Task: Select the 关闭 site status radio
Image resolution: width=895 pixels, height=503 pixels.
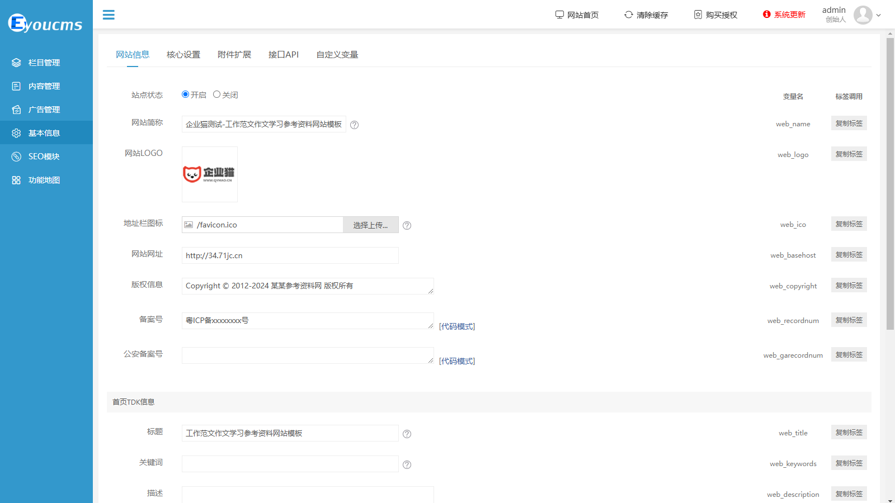Action: tap(216, 94)
